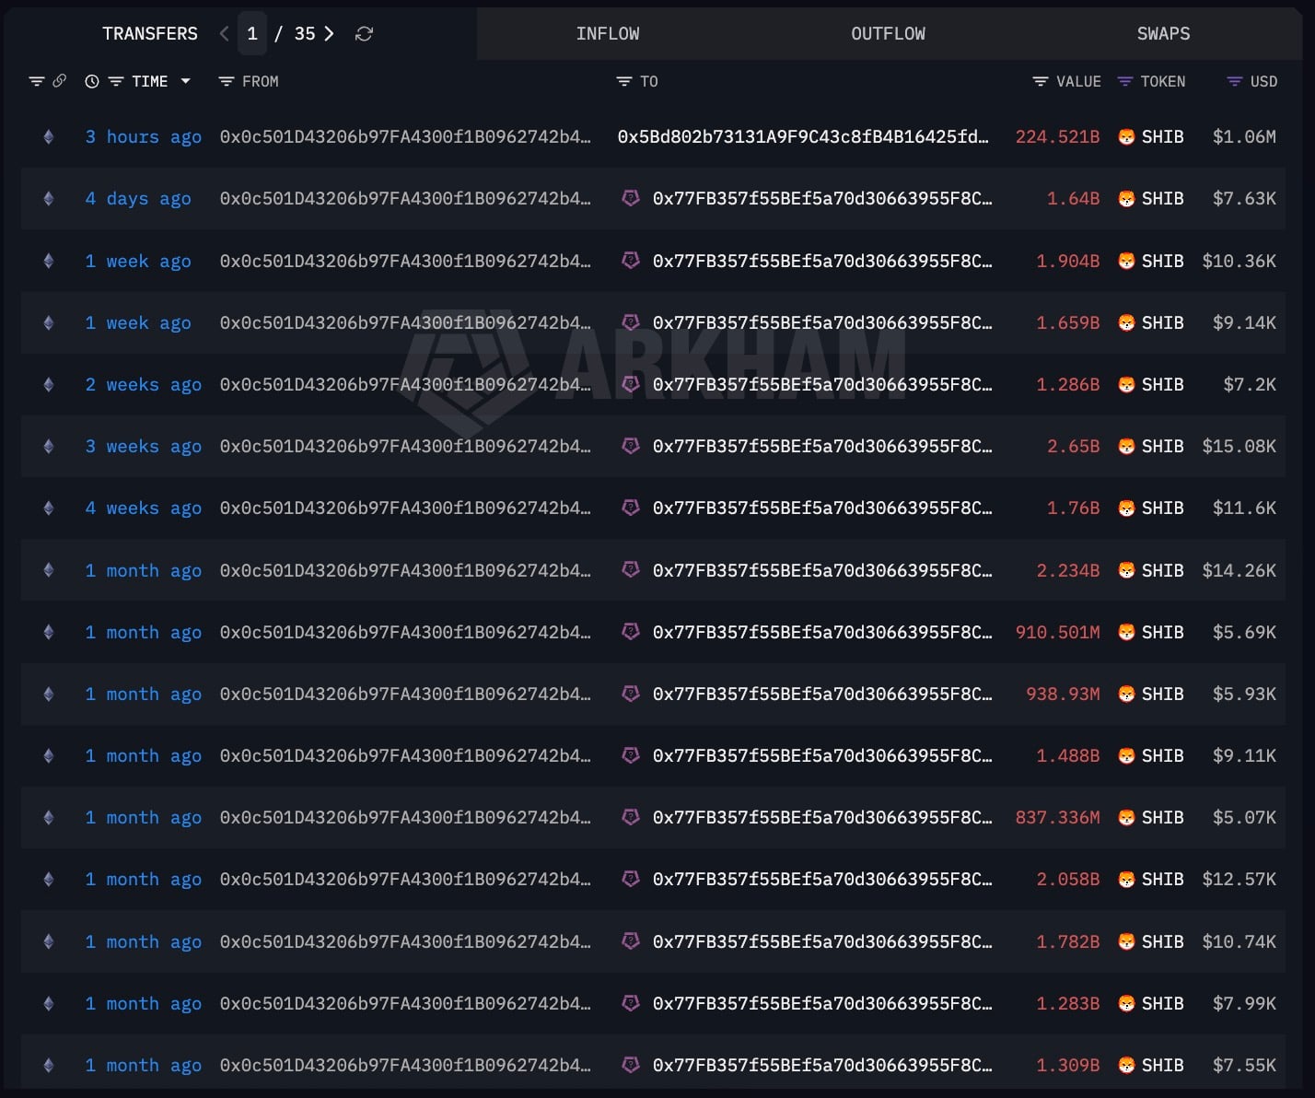This screenshot has width=1315, height=1098.
Task: Click Ethereum icon on 3 weeks ago row
Action: click(x=49, y=447)
